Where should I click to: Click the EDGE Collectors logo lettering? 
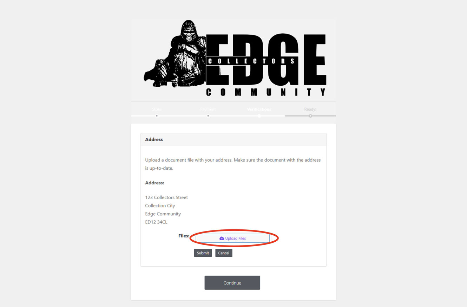266,60
